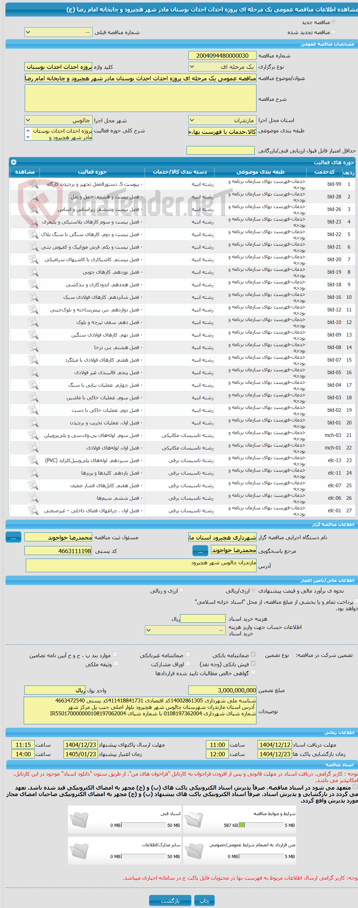This screenshot has width=358, height=908.
Task: Click view magnifier icon in row bld-99
Action: pyautogui.click(x=33, y=184)
